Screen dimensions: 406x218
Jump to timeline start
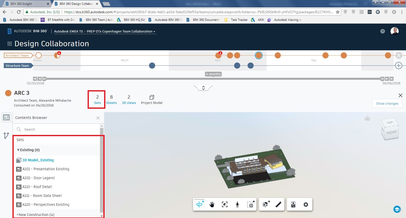pyautogui.click(x=35, y=79)
